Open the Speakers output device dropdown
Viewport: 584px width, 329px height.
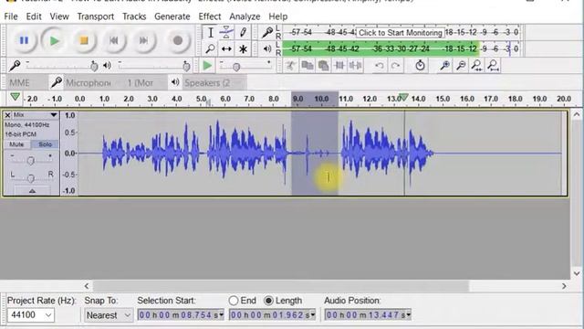click(214, 83)
